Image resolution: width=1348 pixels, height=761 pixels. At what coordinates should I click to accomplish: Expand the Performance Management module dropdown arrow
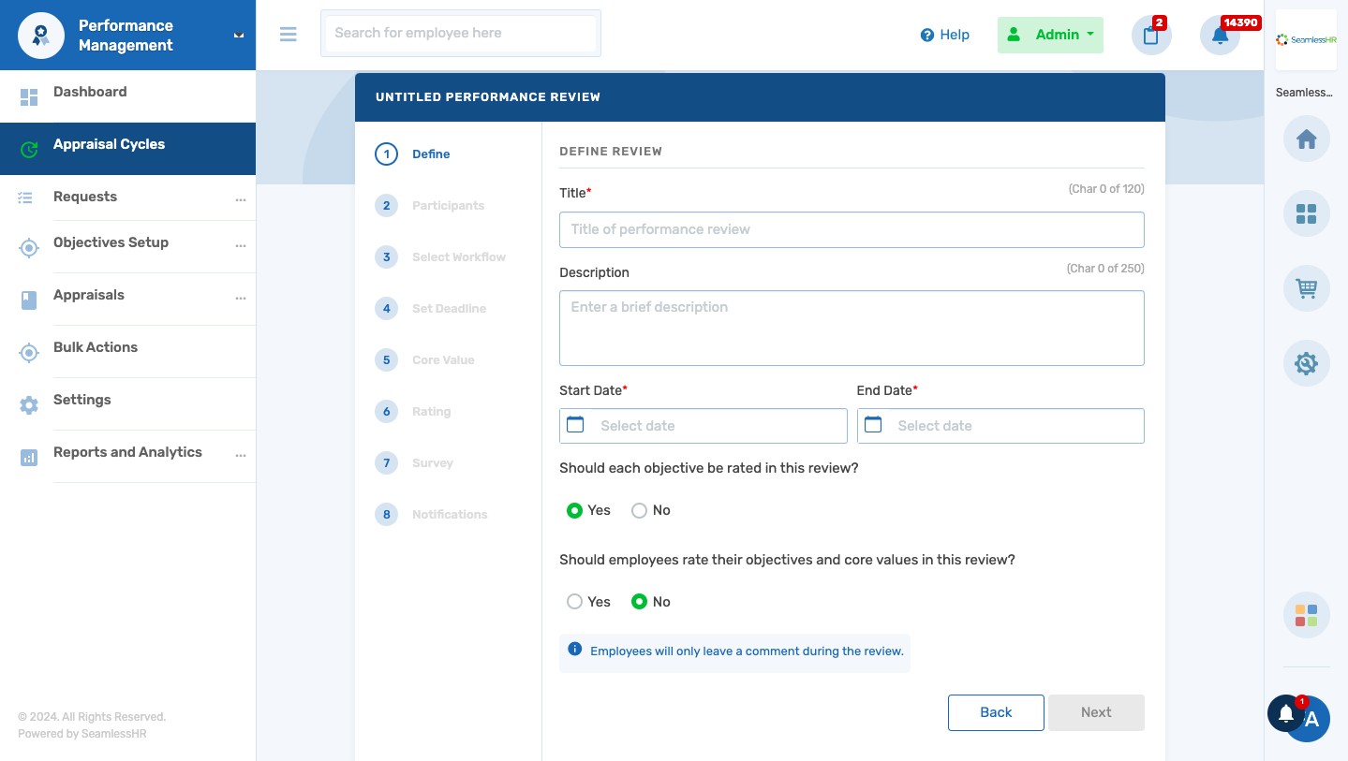pyautogui.click(x=239, y=35)
